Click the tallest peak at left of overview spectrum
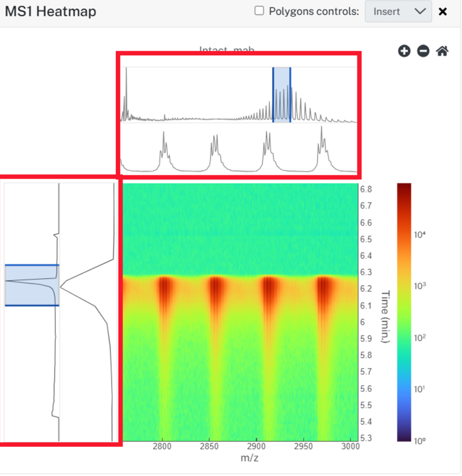Viewport: 462px width, 476px height. 126,94
